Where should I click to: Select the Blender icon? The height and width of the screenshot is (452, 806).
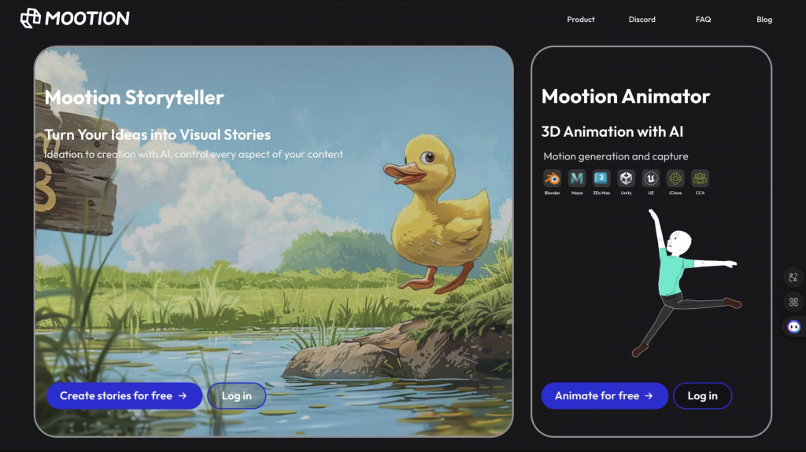552,178
